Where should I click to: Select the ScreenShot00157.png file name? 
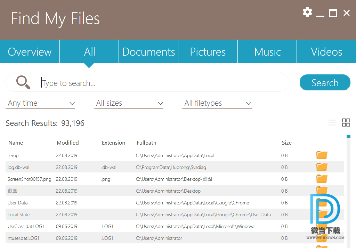coord(29,179)
